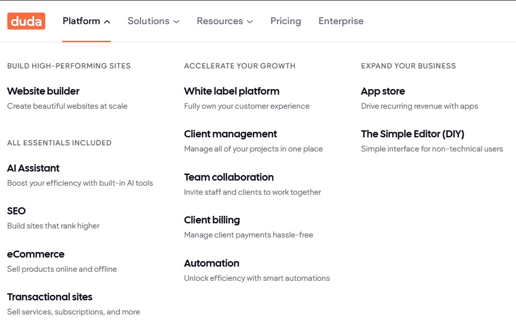Open eCommerce from the Platform menu
This screenshot has width=516, height=323.
click(x=36, y=254)
